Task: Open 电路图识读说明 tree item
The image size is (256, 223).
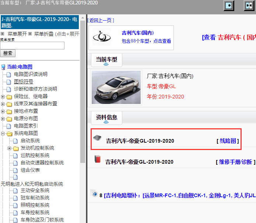Action: point(31,74)
